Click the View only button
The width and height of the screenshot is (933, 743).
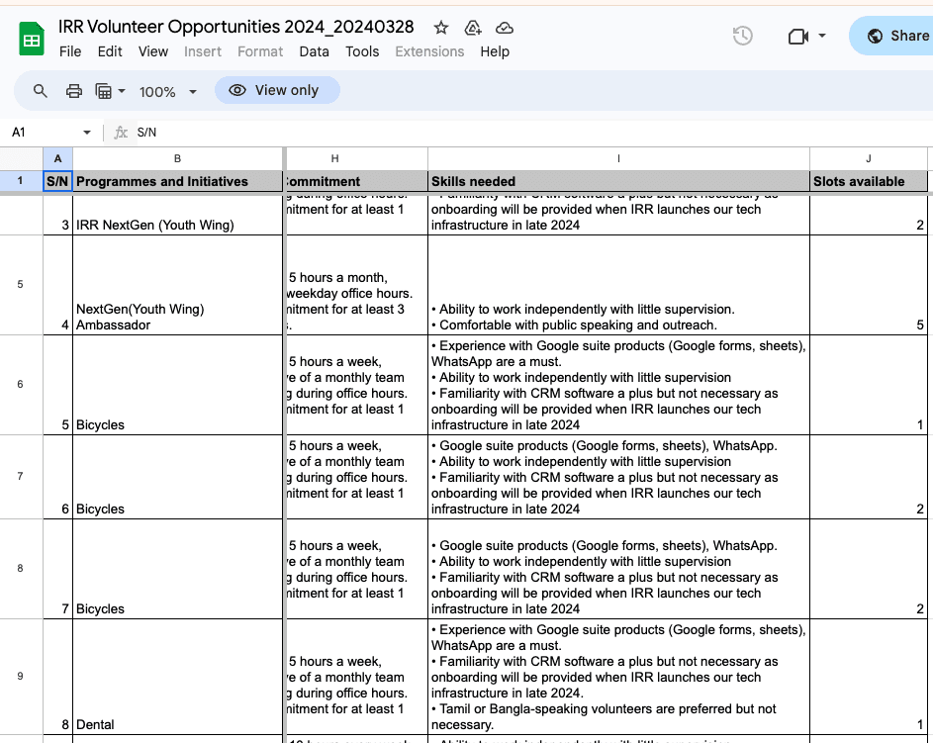click(x=277, y=90)
